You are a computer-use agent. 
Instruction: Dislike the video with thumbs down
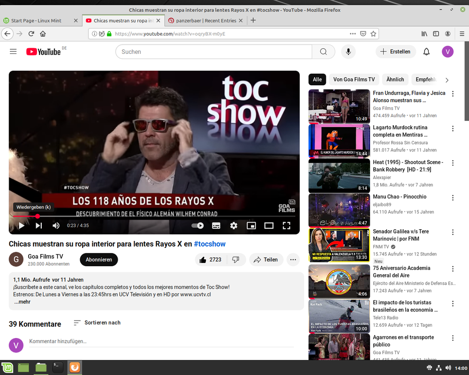coord(236,260)
